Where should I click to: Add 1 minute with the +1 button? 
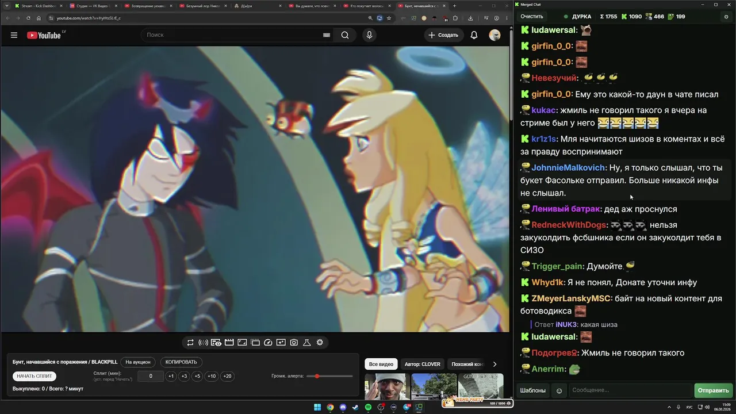[171, 376]
